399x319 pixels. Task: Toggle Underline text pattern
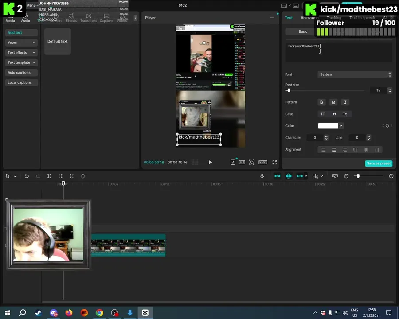[333, 102]
